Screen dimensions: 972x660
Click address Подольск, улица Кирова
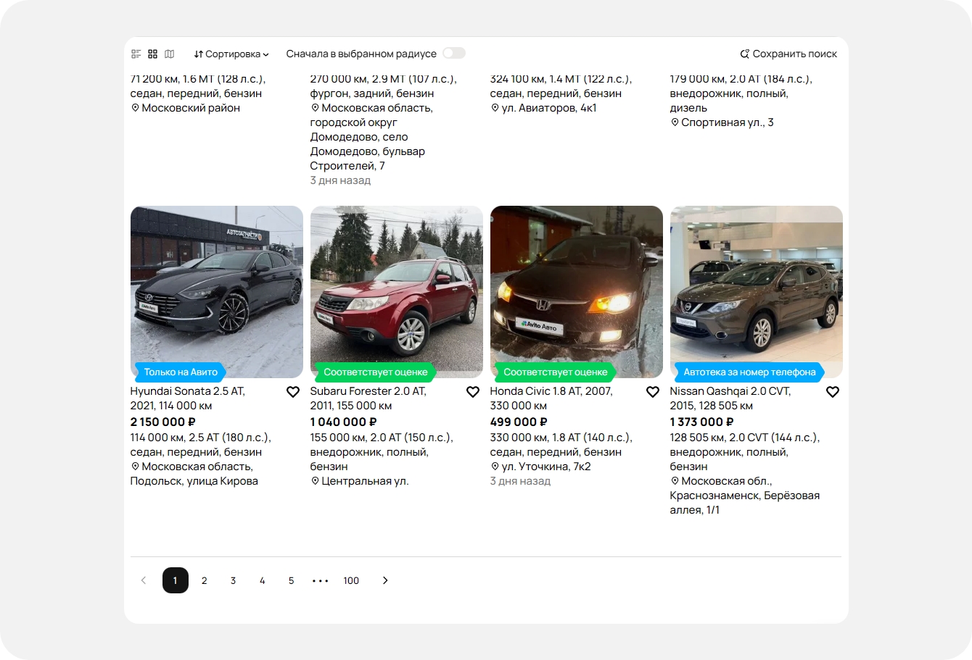[194, 474]
